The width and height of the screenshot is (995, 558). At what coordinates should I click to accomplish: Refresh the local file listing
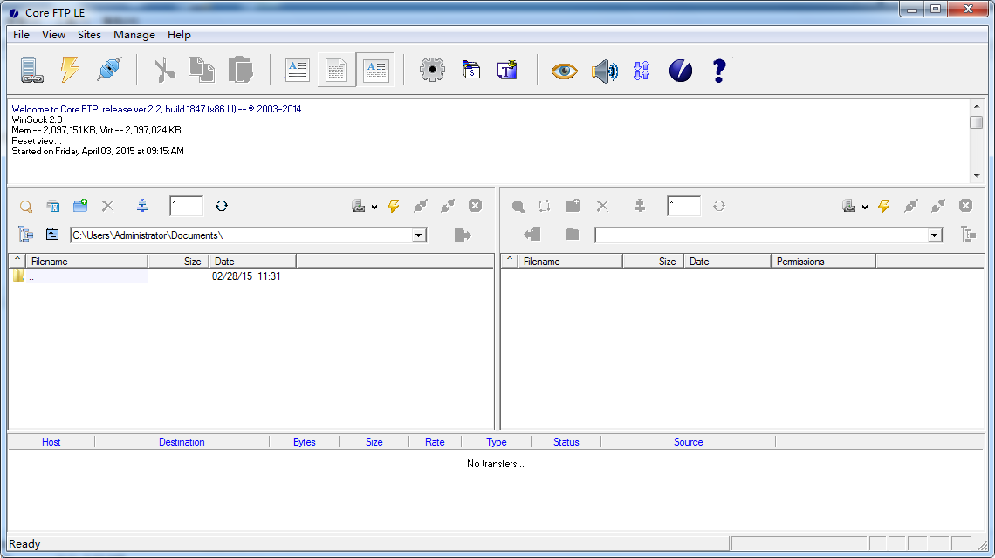222,206
